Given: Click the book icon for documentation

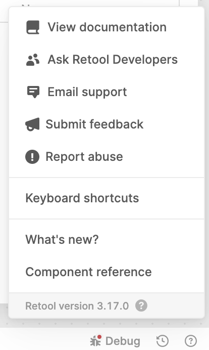Looking at the screenshot, I should pyautogui.click(x=33, y=27).
